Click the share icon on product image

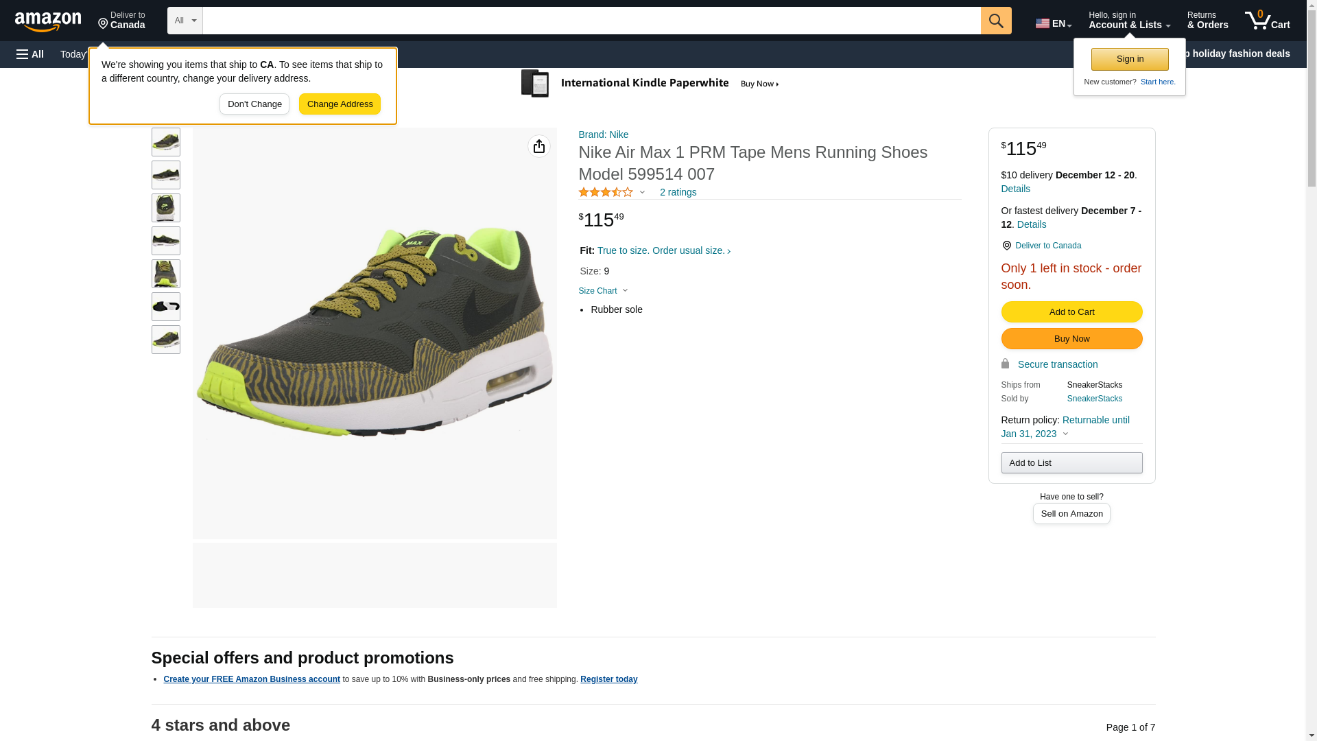click(539, 146)
